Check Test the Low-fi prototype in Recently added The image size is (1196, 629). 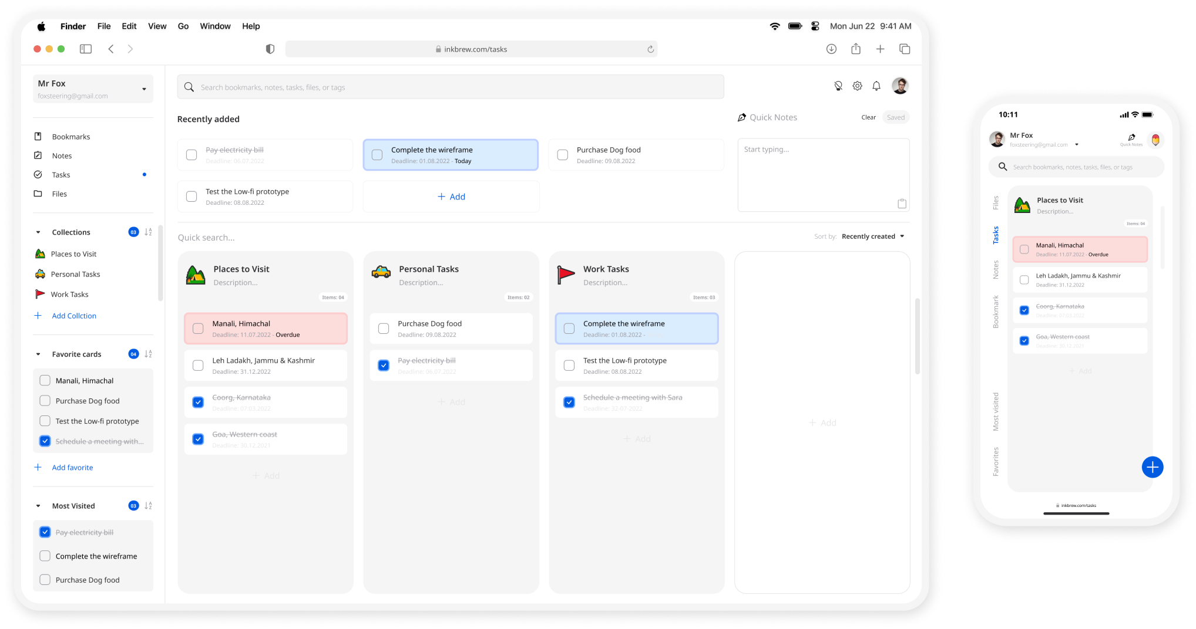click(192, 197)
